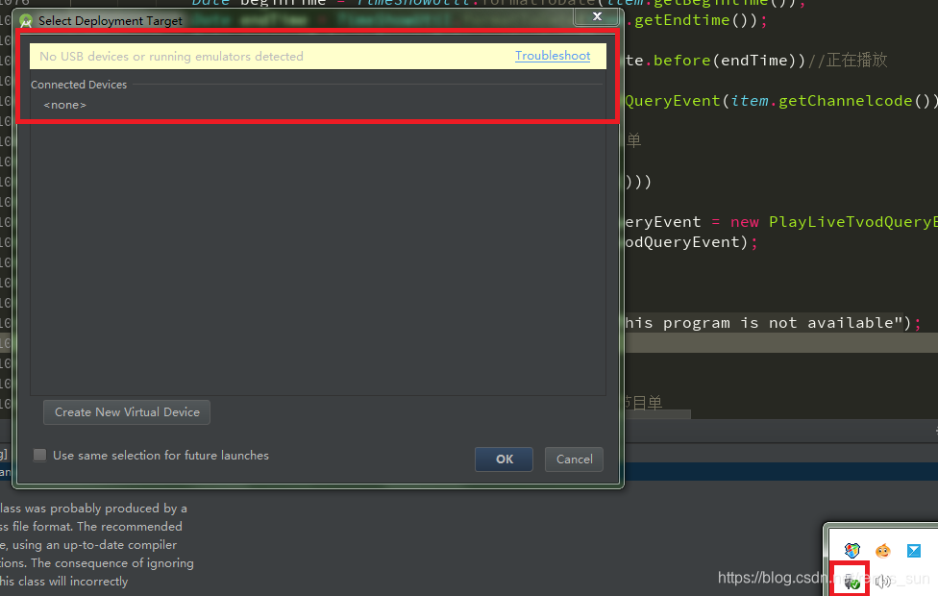Screen dimensions: 938x596
Task: Open the Troubleshoot link
Action: tap(553, 56)
